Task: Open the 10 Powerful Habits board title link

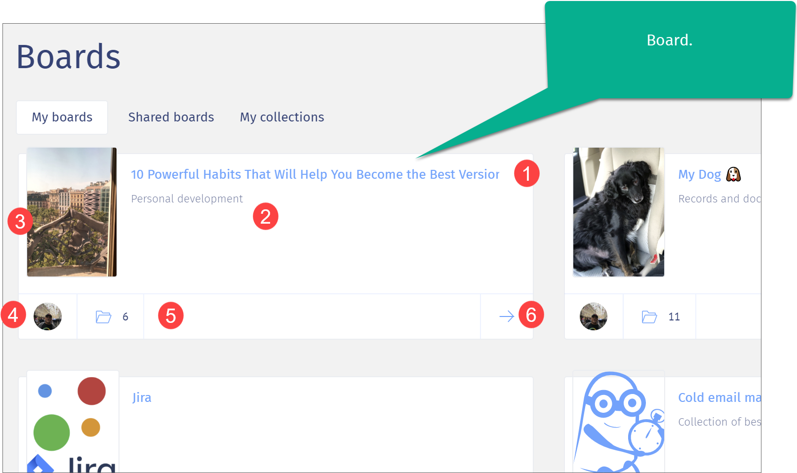Action: click(315, 174)
